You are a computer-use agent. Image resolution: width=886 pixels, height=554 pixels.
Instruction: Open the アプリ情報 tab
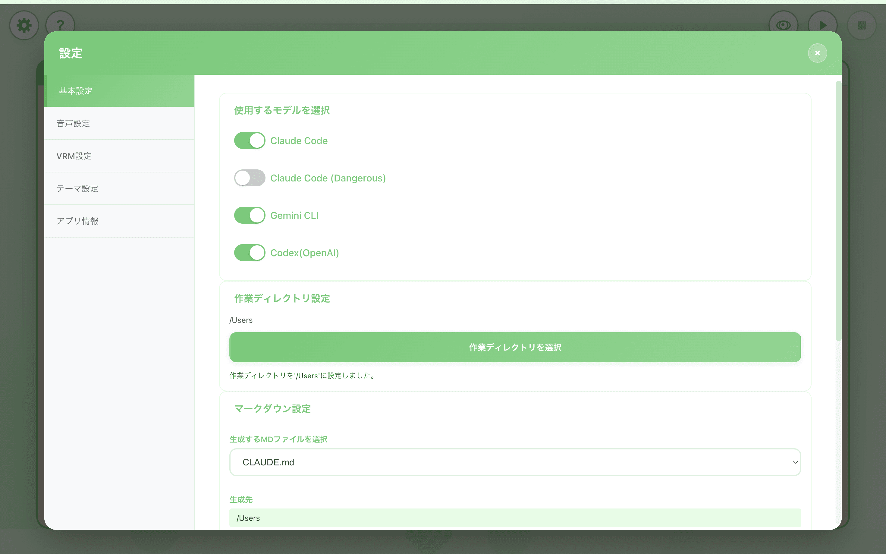click(119, 221)
